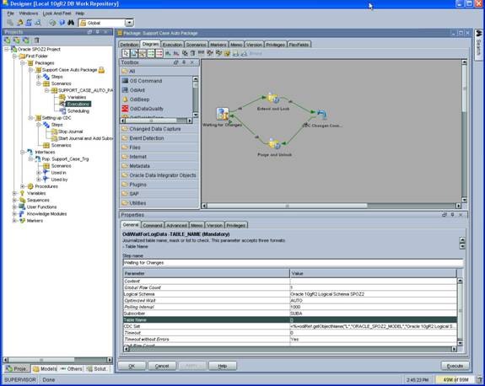
Task: Open the FlexFields tab
Action: point(299,45)
